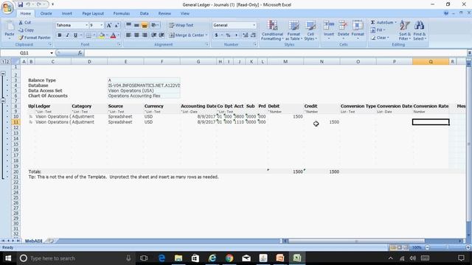This screenshot has width=472, height=265.
Task: Open the fill color dropdown arrow
Action: (x=107, y=35)
